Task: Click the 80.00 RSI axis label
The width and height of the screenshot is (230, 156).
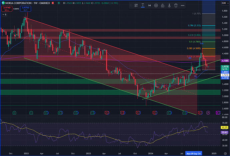Action: 225,117
